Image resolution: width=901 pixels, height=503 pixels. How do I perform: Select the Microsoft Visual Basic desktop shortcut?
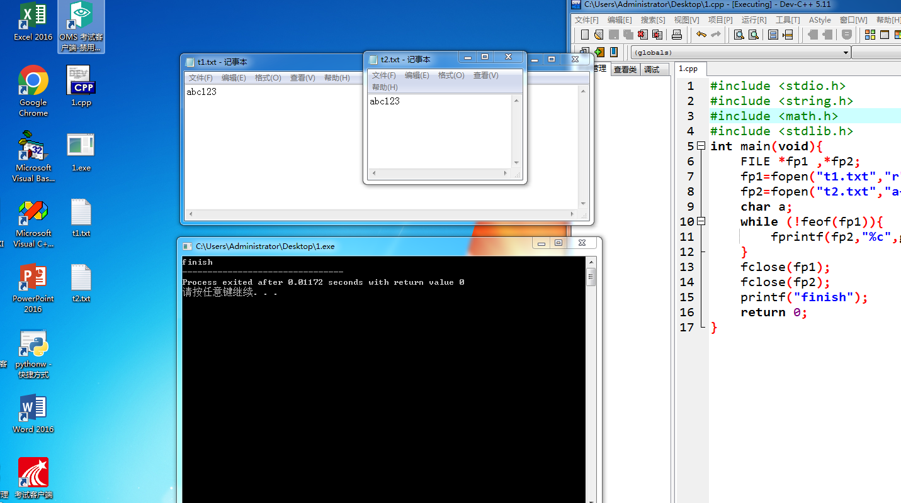33,157
